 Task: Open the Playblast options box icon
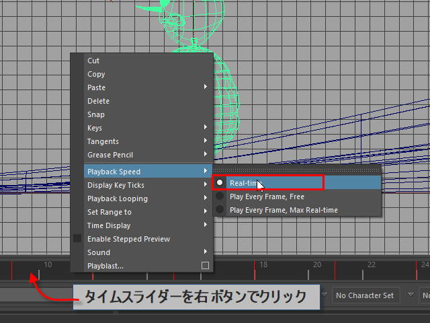tap(206, 266)
